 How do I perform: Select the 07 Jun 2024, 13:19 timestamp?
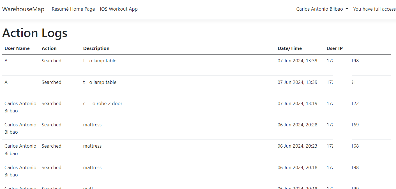297,103
